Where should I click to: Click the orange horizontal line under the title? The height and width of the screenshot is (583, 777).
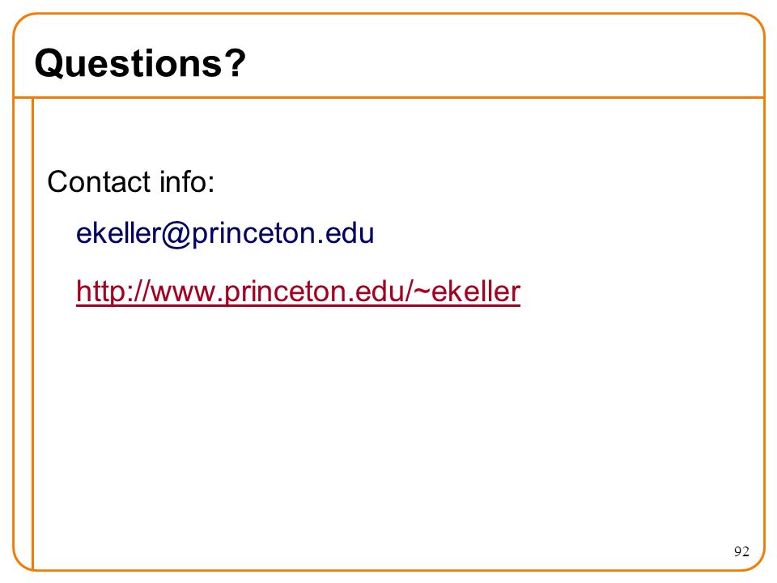(x=389, y=97)
